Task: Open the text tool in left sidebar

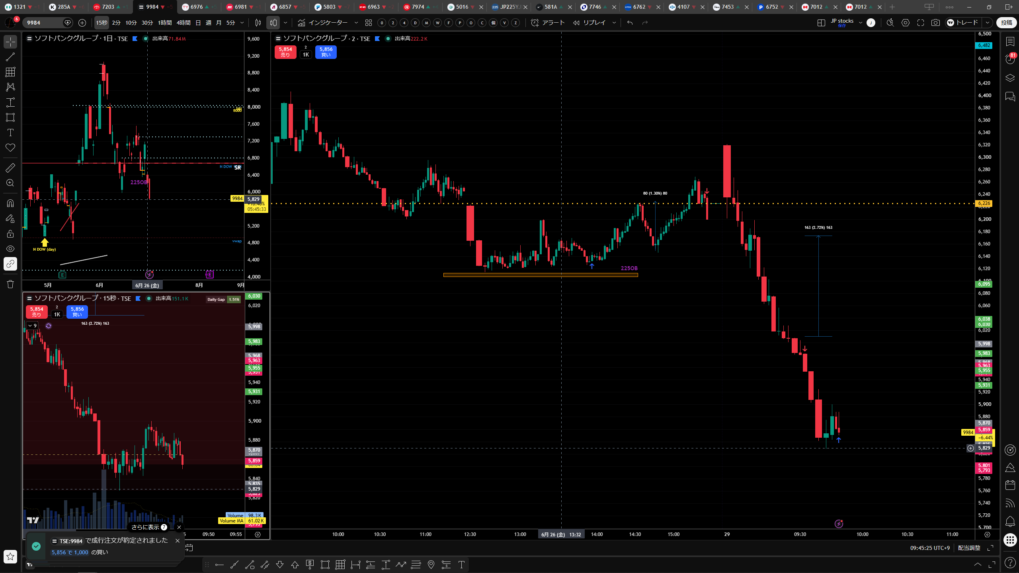Action: coord(10,133)
